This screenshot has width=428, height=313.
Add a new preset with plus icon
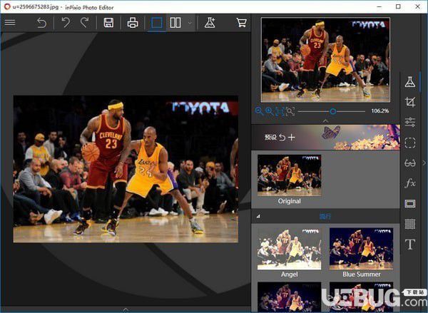[292, 137]
